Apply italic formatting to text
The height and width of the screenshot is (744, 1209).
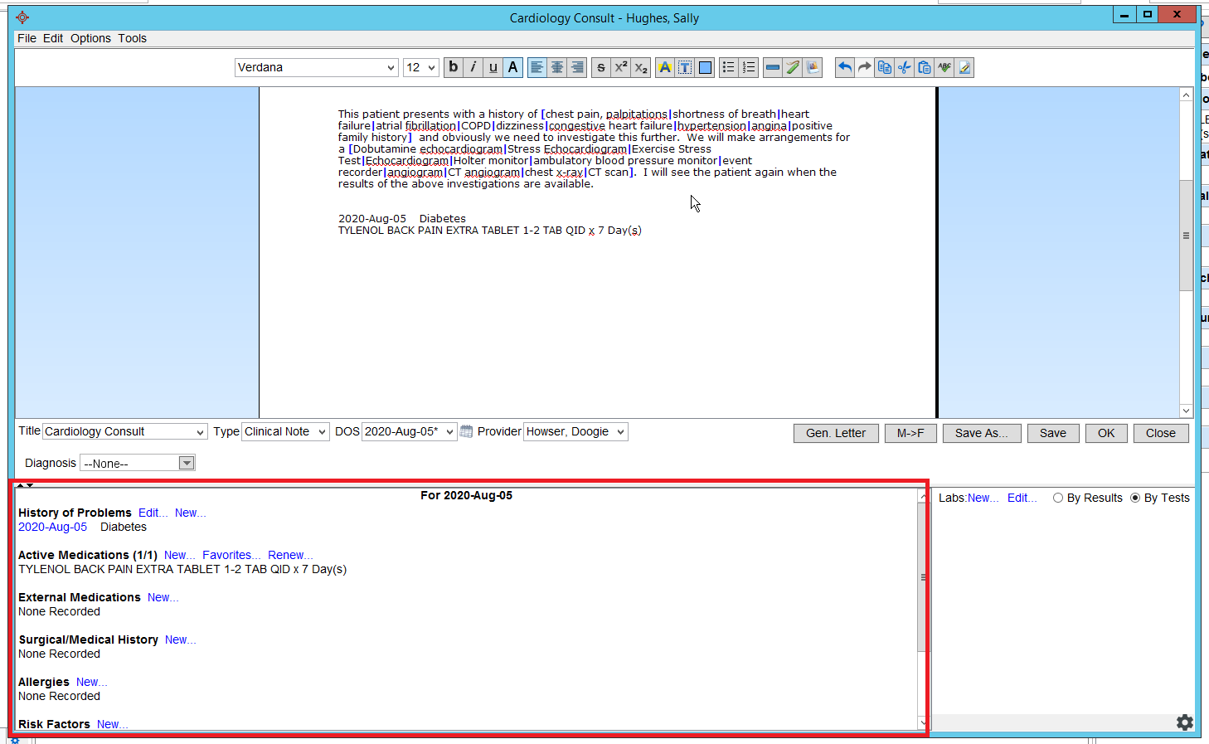coord(473,67)
